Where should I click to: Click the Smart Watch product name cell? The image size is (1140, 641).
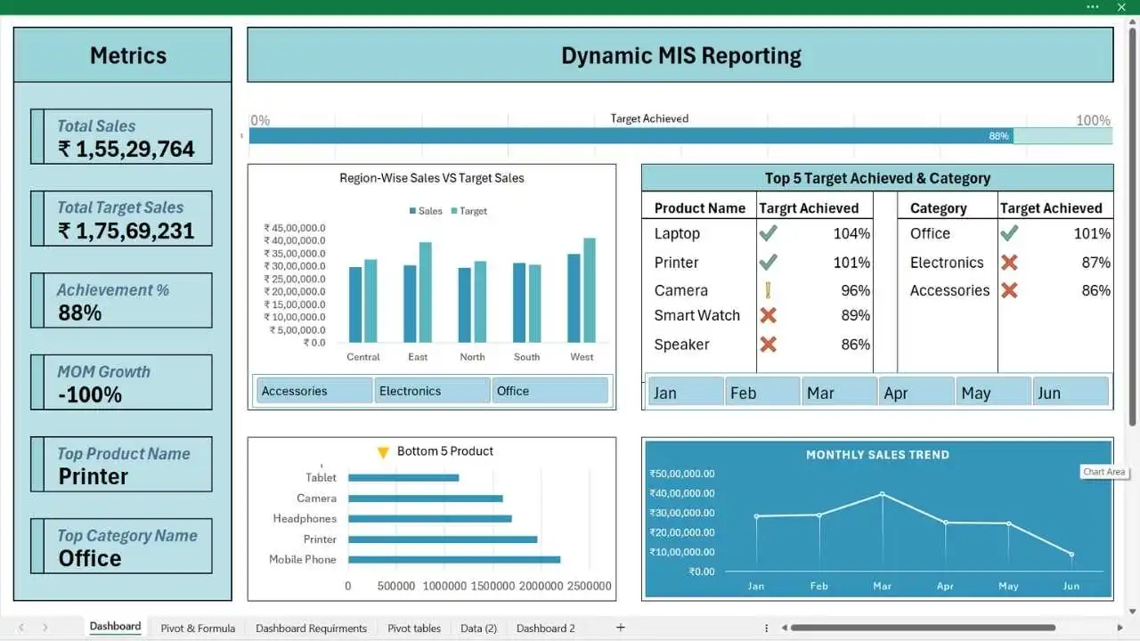(x=697, y=315)
